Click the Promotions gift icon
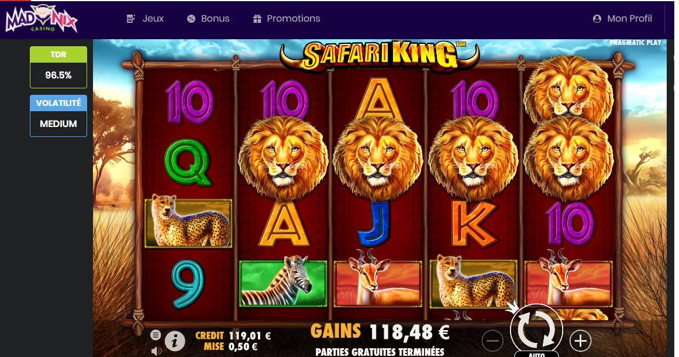This screenshot has height=357, width=679. click(257, 19)
